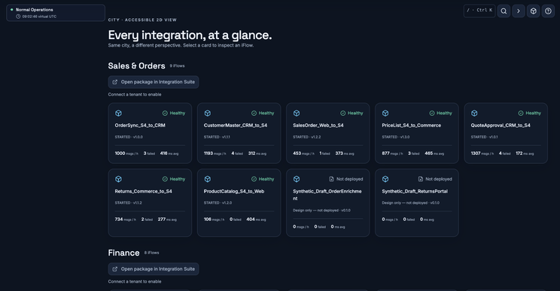Click 373 ms avg value on SalesOrder card
This screenshot has height=291, width=560.
[x=345, y=153]
